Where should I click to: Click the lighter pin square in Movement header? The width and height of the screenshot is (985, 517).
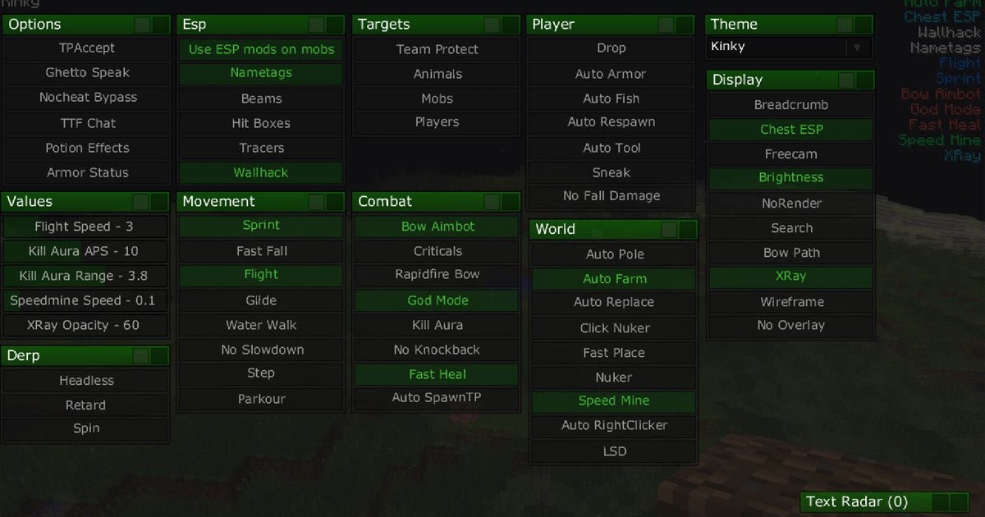(x=317, y=202)
